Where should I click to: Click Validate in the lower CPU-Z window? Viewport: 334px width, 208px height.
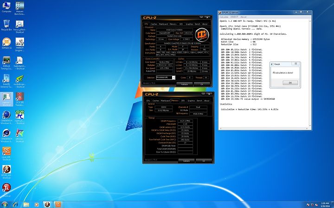coord(186,161)
